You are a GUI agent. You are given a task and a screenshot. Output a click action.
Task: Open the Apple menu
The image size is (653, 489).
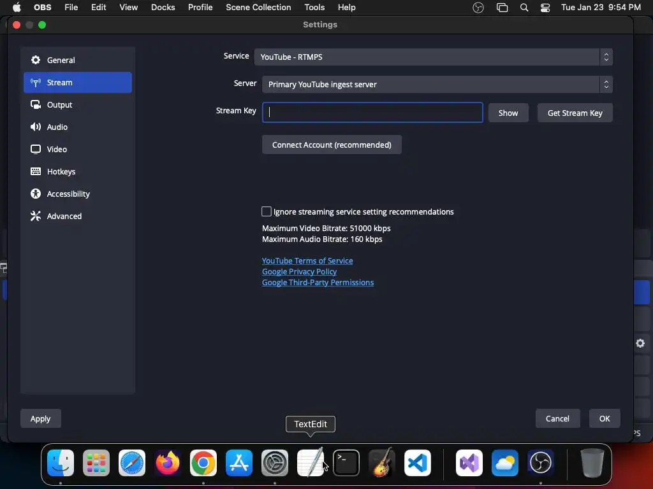17,7
